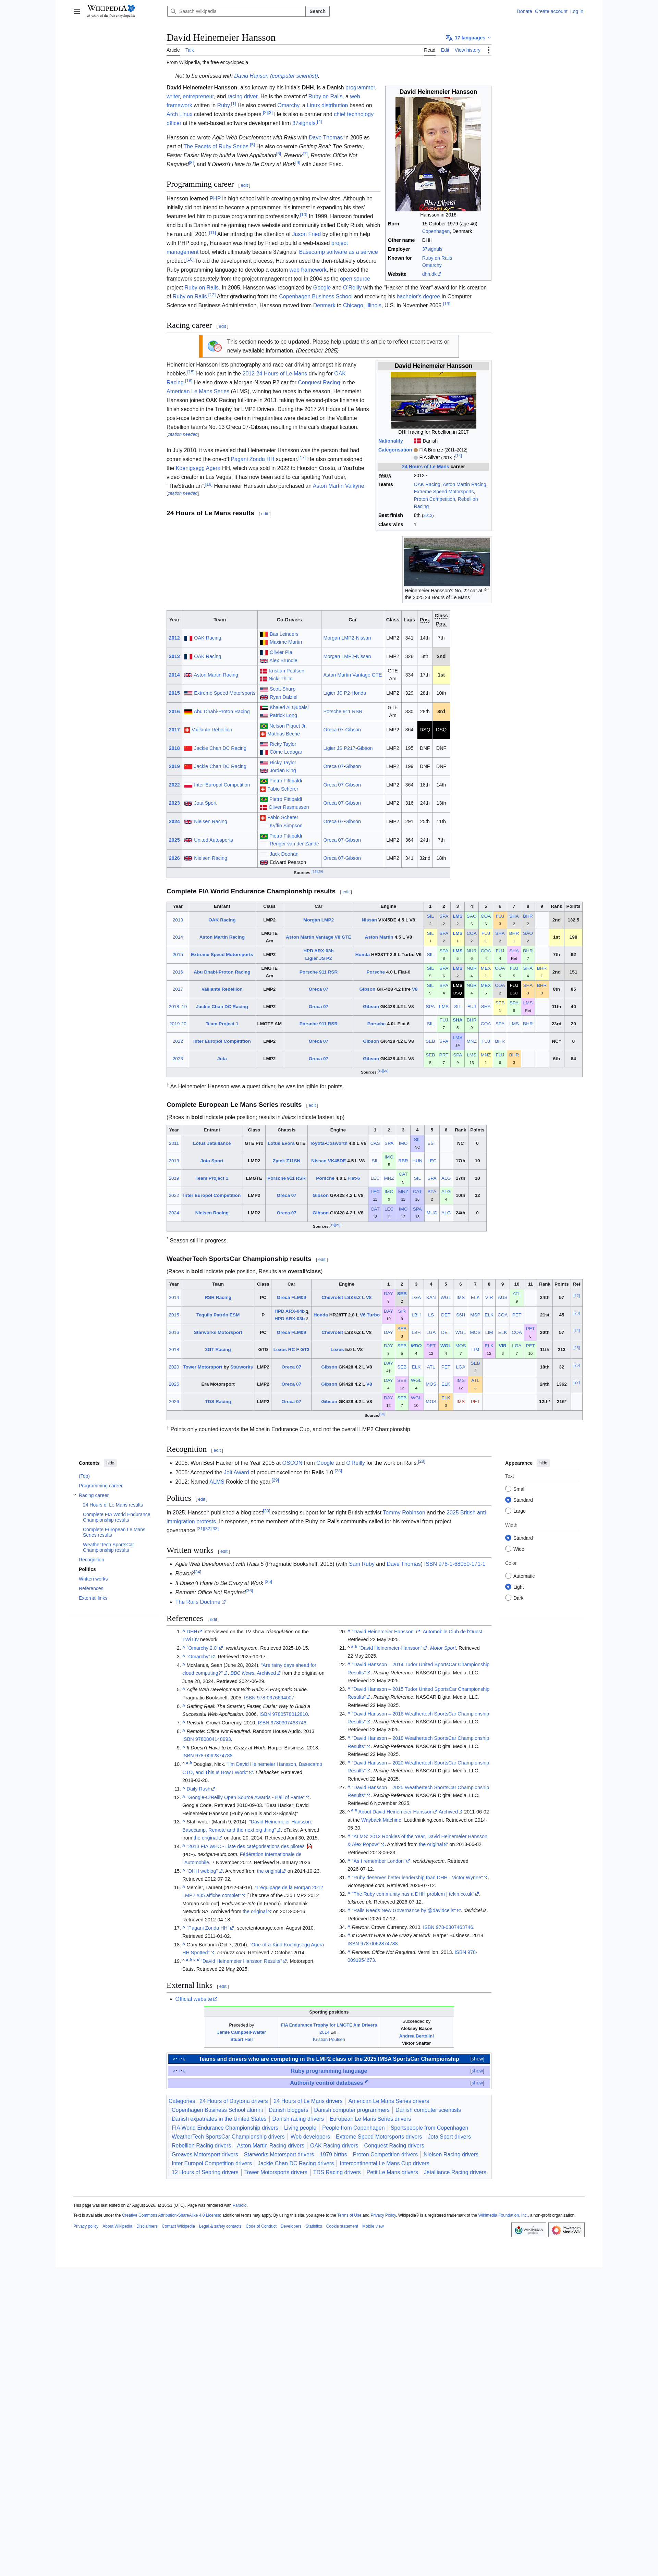Open the main menu hamburger icon
The image size is (658, 2576).
pyautogui.click(x=77, y=11)
